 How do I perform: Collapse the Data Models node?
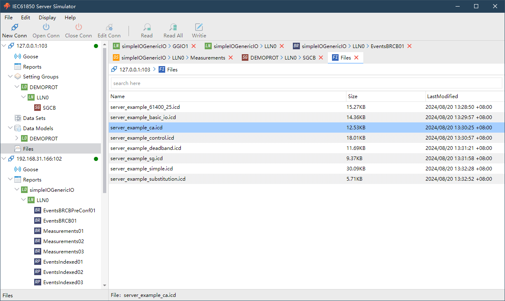(10, 128)
